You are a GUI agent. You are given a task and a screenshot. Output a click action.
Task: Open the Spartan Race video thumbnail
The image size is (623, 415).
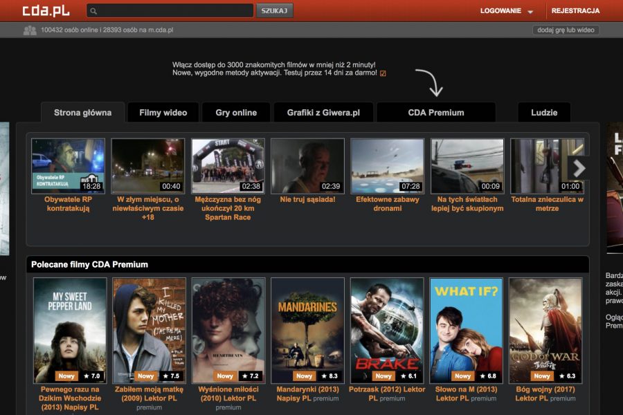click(x=228, y=166)
